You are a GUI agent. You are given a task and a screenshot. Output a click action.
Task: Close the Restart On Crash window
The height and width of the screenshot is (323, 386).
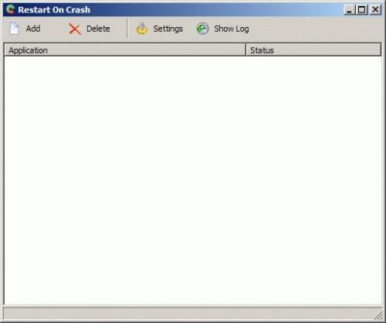375,10
